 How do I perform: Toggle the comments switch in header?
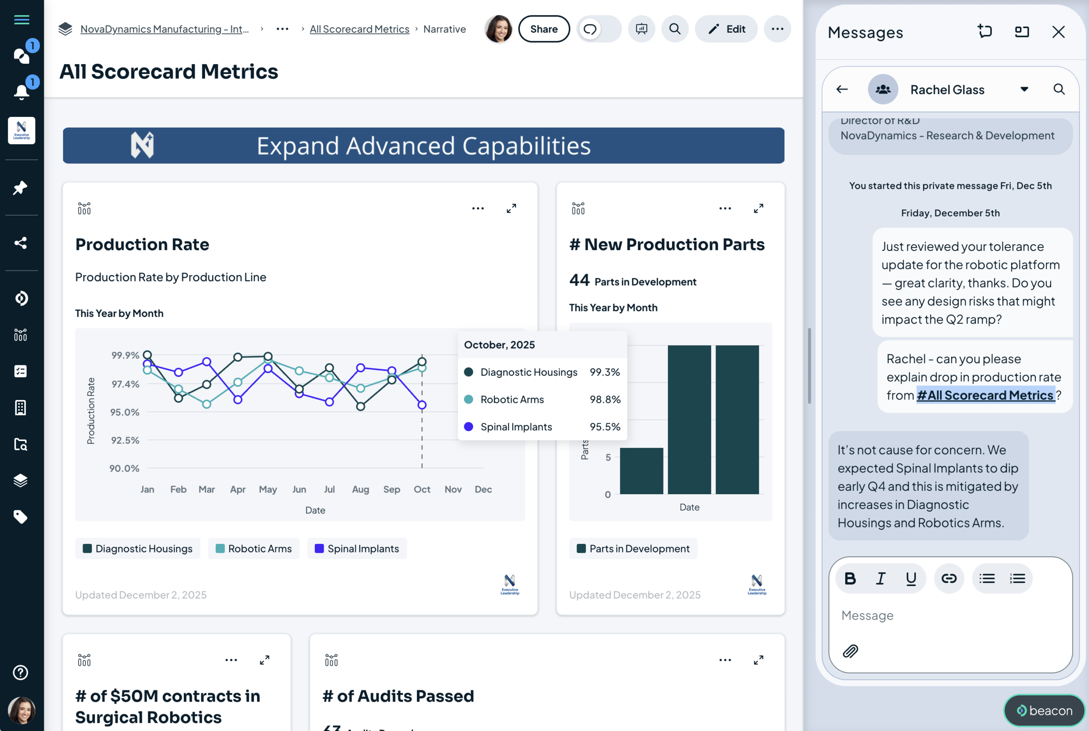tap(599, 29)
